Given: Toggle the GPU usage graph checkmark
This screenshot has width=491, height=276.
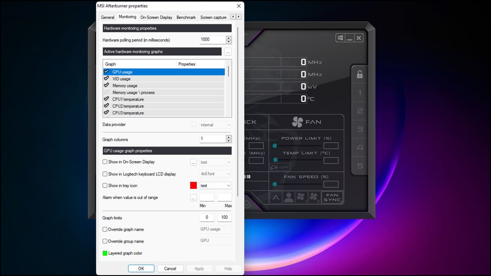Looking at the screenshot, I should (106, 72).
